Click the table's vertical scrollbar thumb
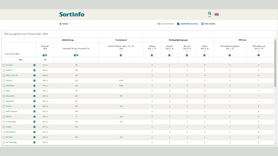 point(275,64)
